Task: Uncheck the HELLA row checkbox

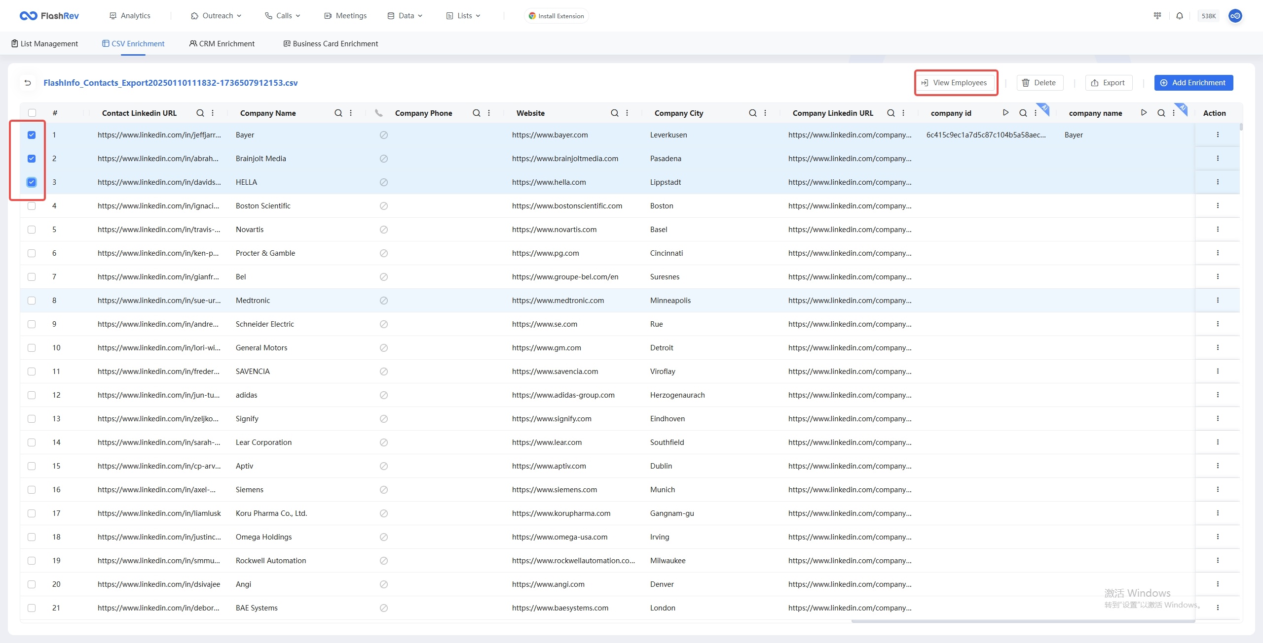Action: pos(32,182)
